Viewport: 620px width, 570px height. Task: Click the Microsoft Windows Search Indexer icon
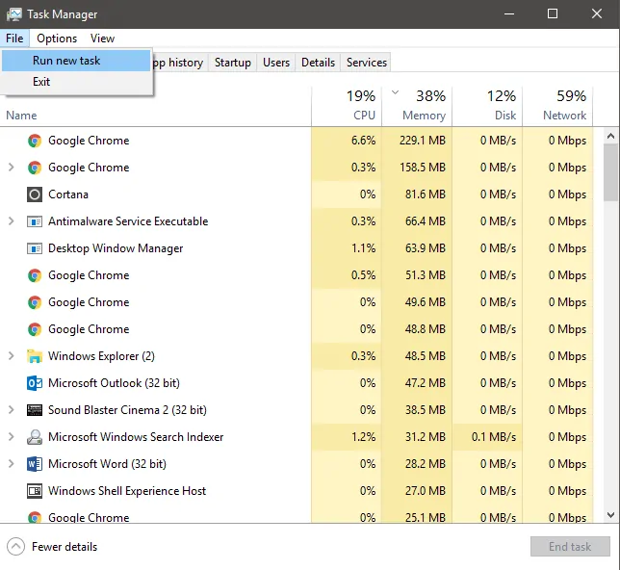(x=35, y=437)
